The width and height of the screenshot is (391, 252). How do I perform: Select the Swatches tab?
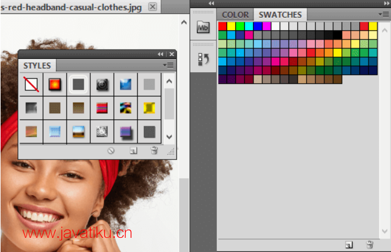pyautogui.click(x=280, y=15)
